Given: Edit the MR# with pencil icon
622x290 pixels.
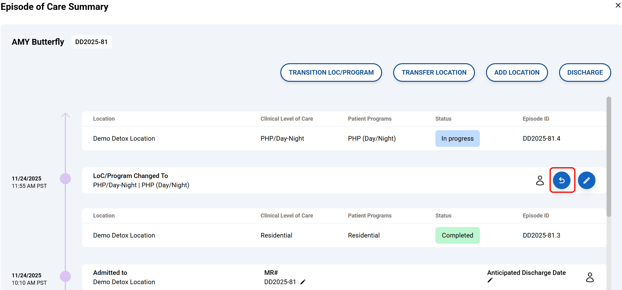Looking at the screenshot, I should click(303, 282).
